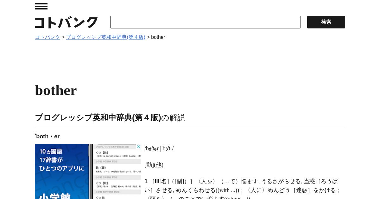Click the [動](他) part-of-speech label

pos(154,165)
